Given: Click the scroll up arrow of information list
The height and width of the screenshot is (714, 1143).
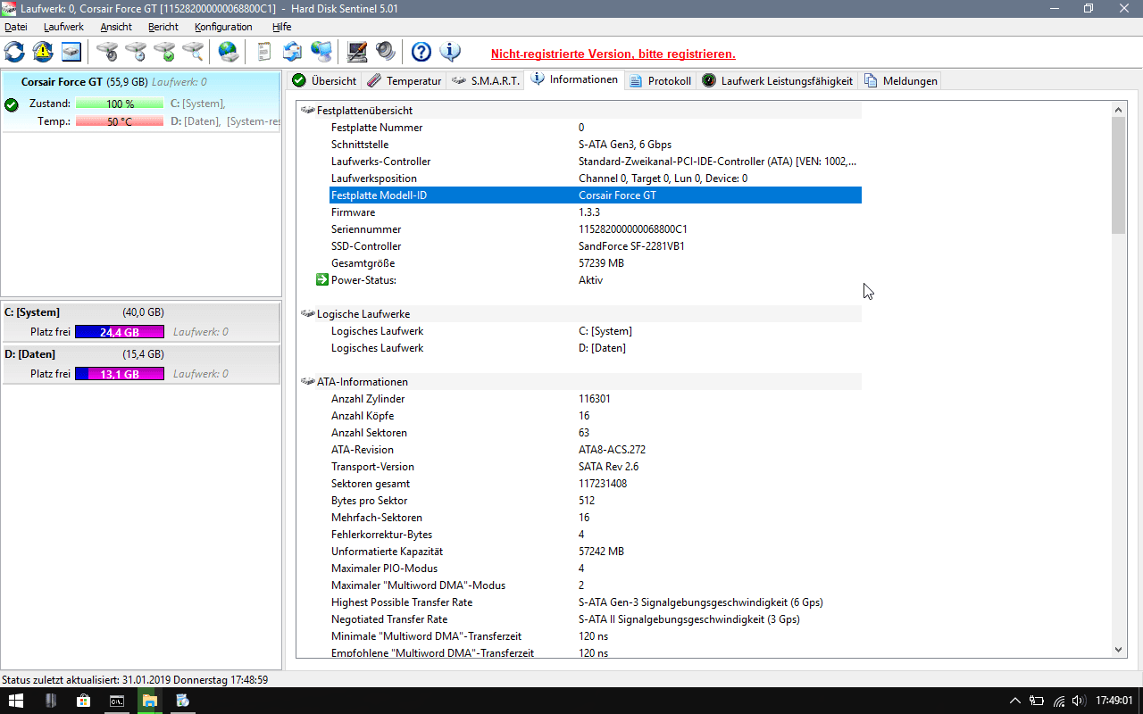Looking at the screenshot, I should (x=1119, y=110).
